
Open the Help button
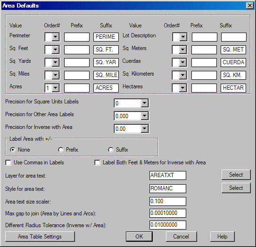coord(223,237)
